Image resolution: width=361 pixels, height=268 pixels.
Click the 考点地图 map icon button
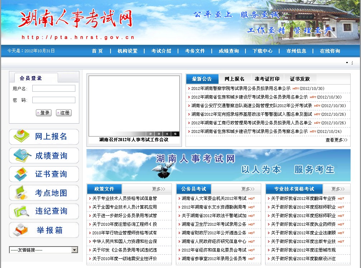44,193
